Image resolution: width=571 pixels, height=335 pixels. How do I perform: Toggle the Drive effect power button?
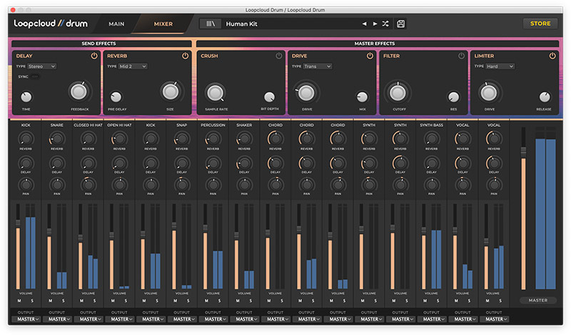tap(370, 56)
